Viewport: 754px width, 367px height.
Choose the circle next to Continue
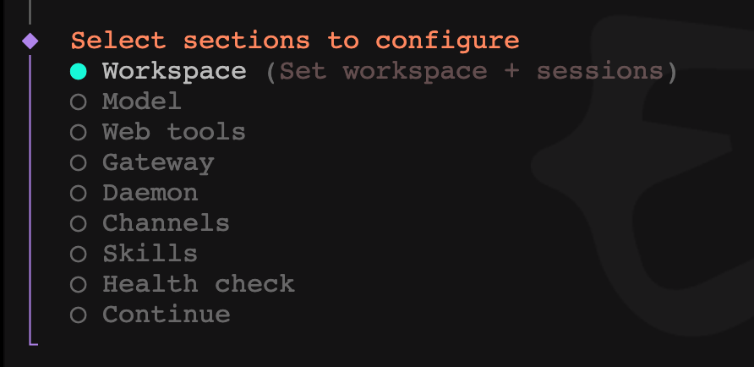79,315
